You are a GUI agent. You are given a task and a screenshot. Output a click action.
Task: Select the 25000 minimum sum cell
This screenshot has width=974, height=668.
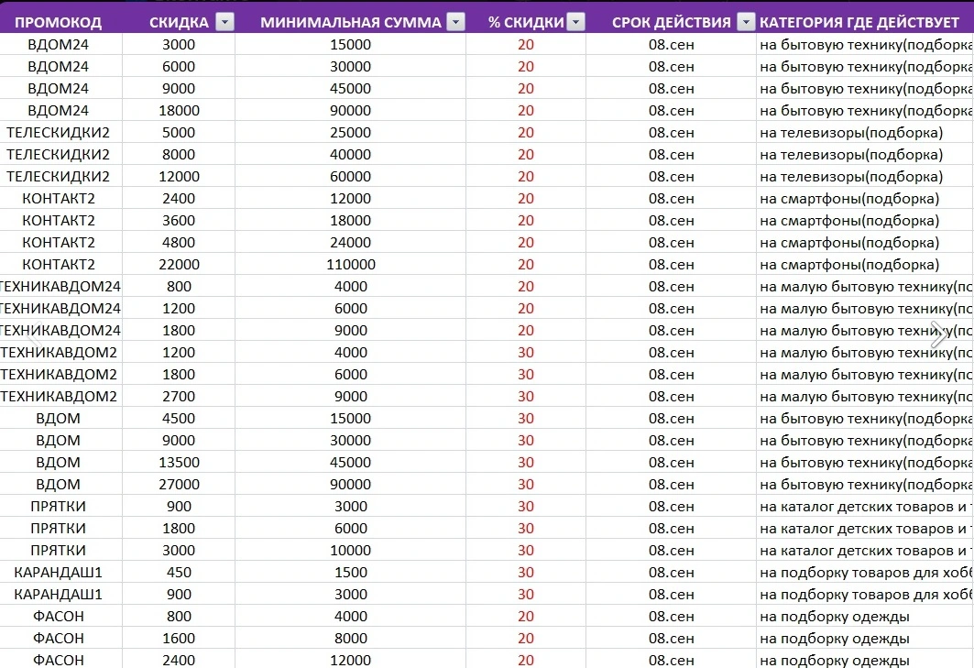tap(350, 132)
